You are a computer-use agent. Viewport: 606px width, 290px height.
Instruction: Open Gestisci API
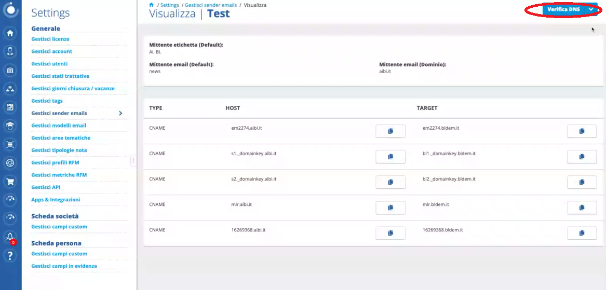point(46,187)
